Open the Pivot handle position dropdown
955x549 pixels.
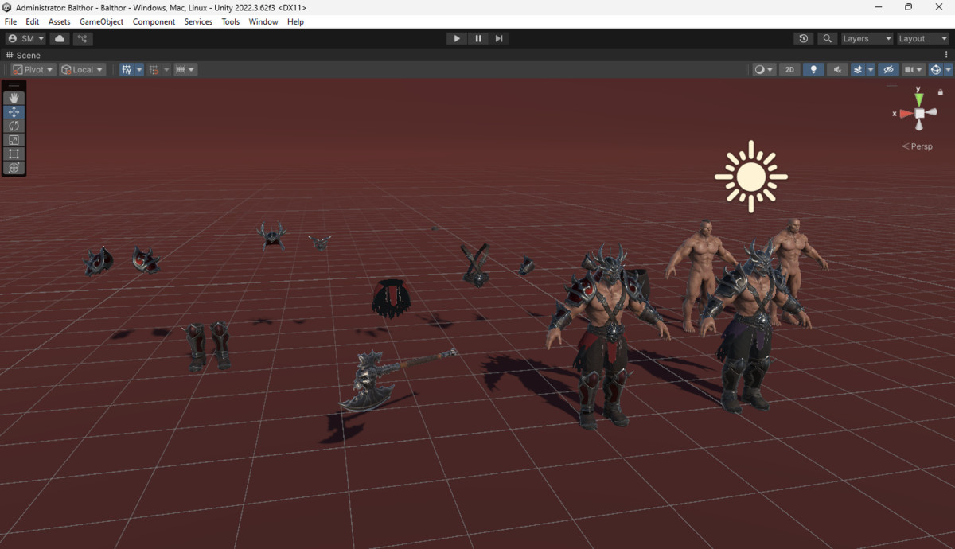tap(33, 70)
